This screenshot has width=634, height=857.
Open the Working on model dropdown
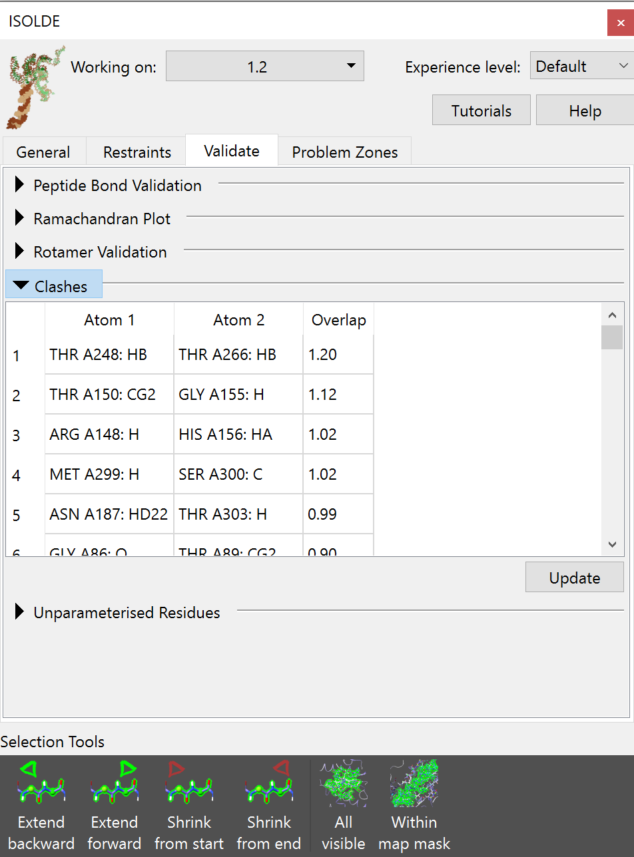265,67
